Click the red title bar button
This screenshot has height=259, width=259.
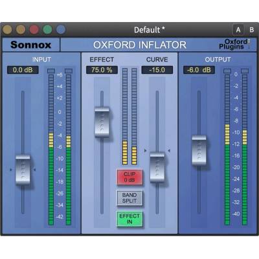[x=34, y=30]
